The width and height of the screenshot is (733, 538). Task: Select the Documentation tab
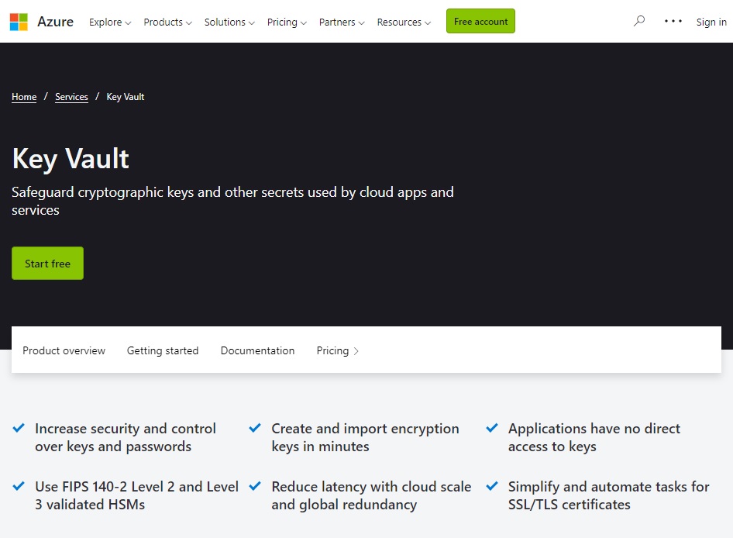(257, 350)
